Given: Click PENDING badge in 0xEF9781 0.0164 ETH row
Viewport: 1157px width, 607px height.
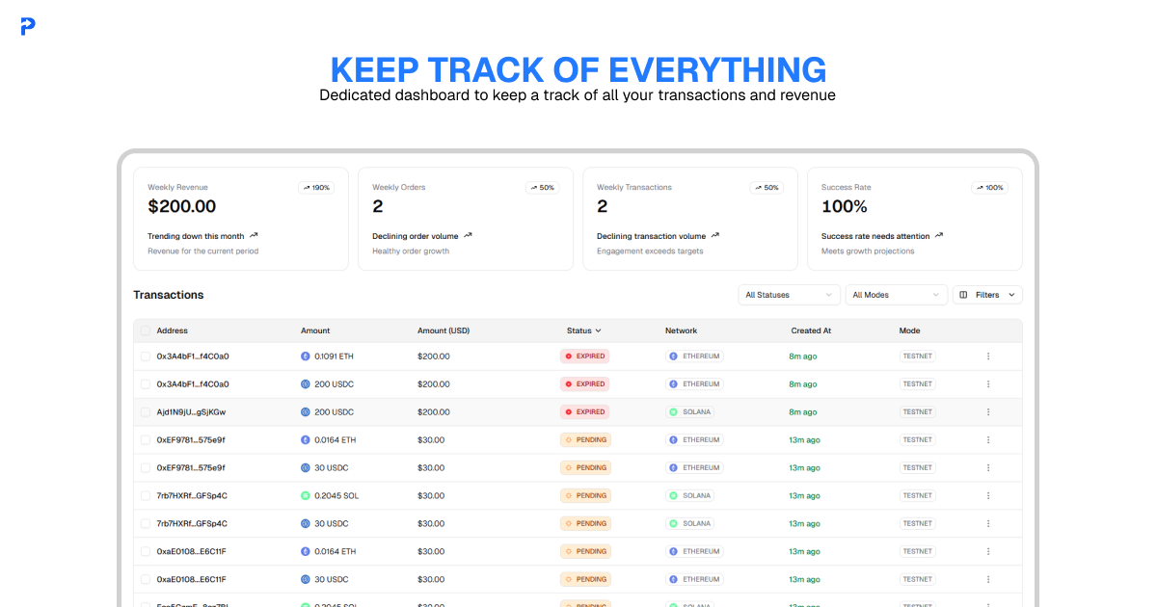Looking at the screenshot, I should point(586,440).
